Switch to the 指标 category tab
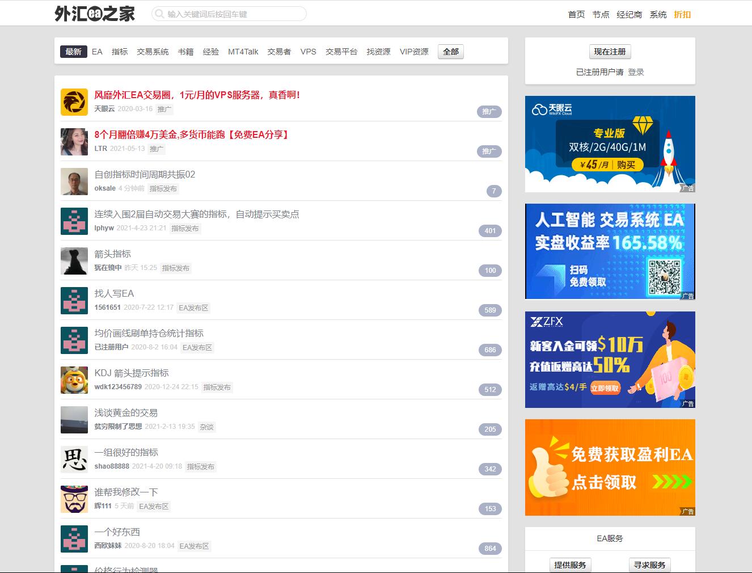 coord(120,52)
